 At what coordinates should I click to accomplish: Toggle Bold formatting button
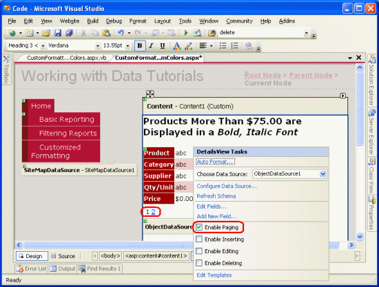pos(140,45)
